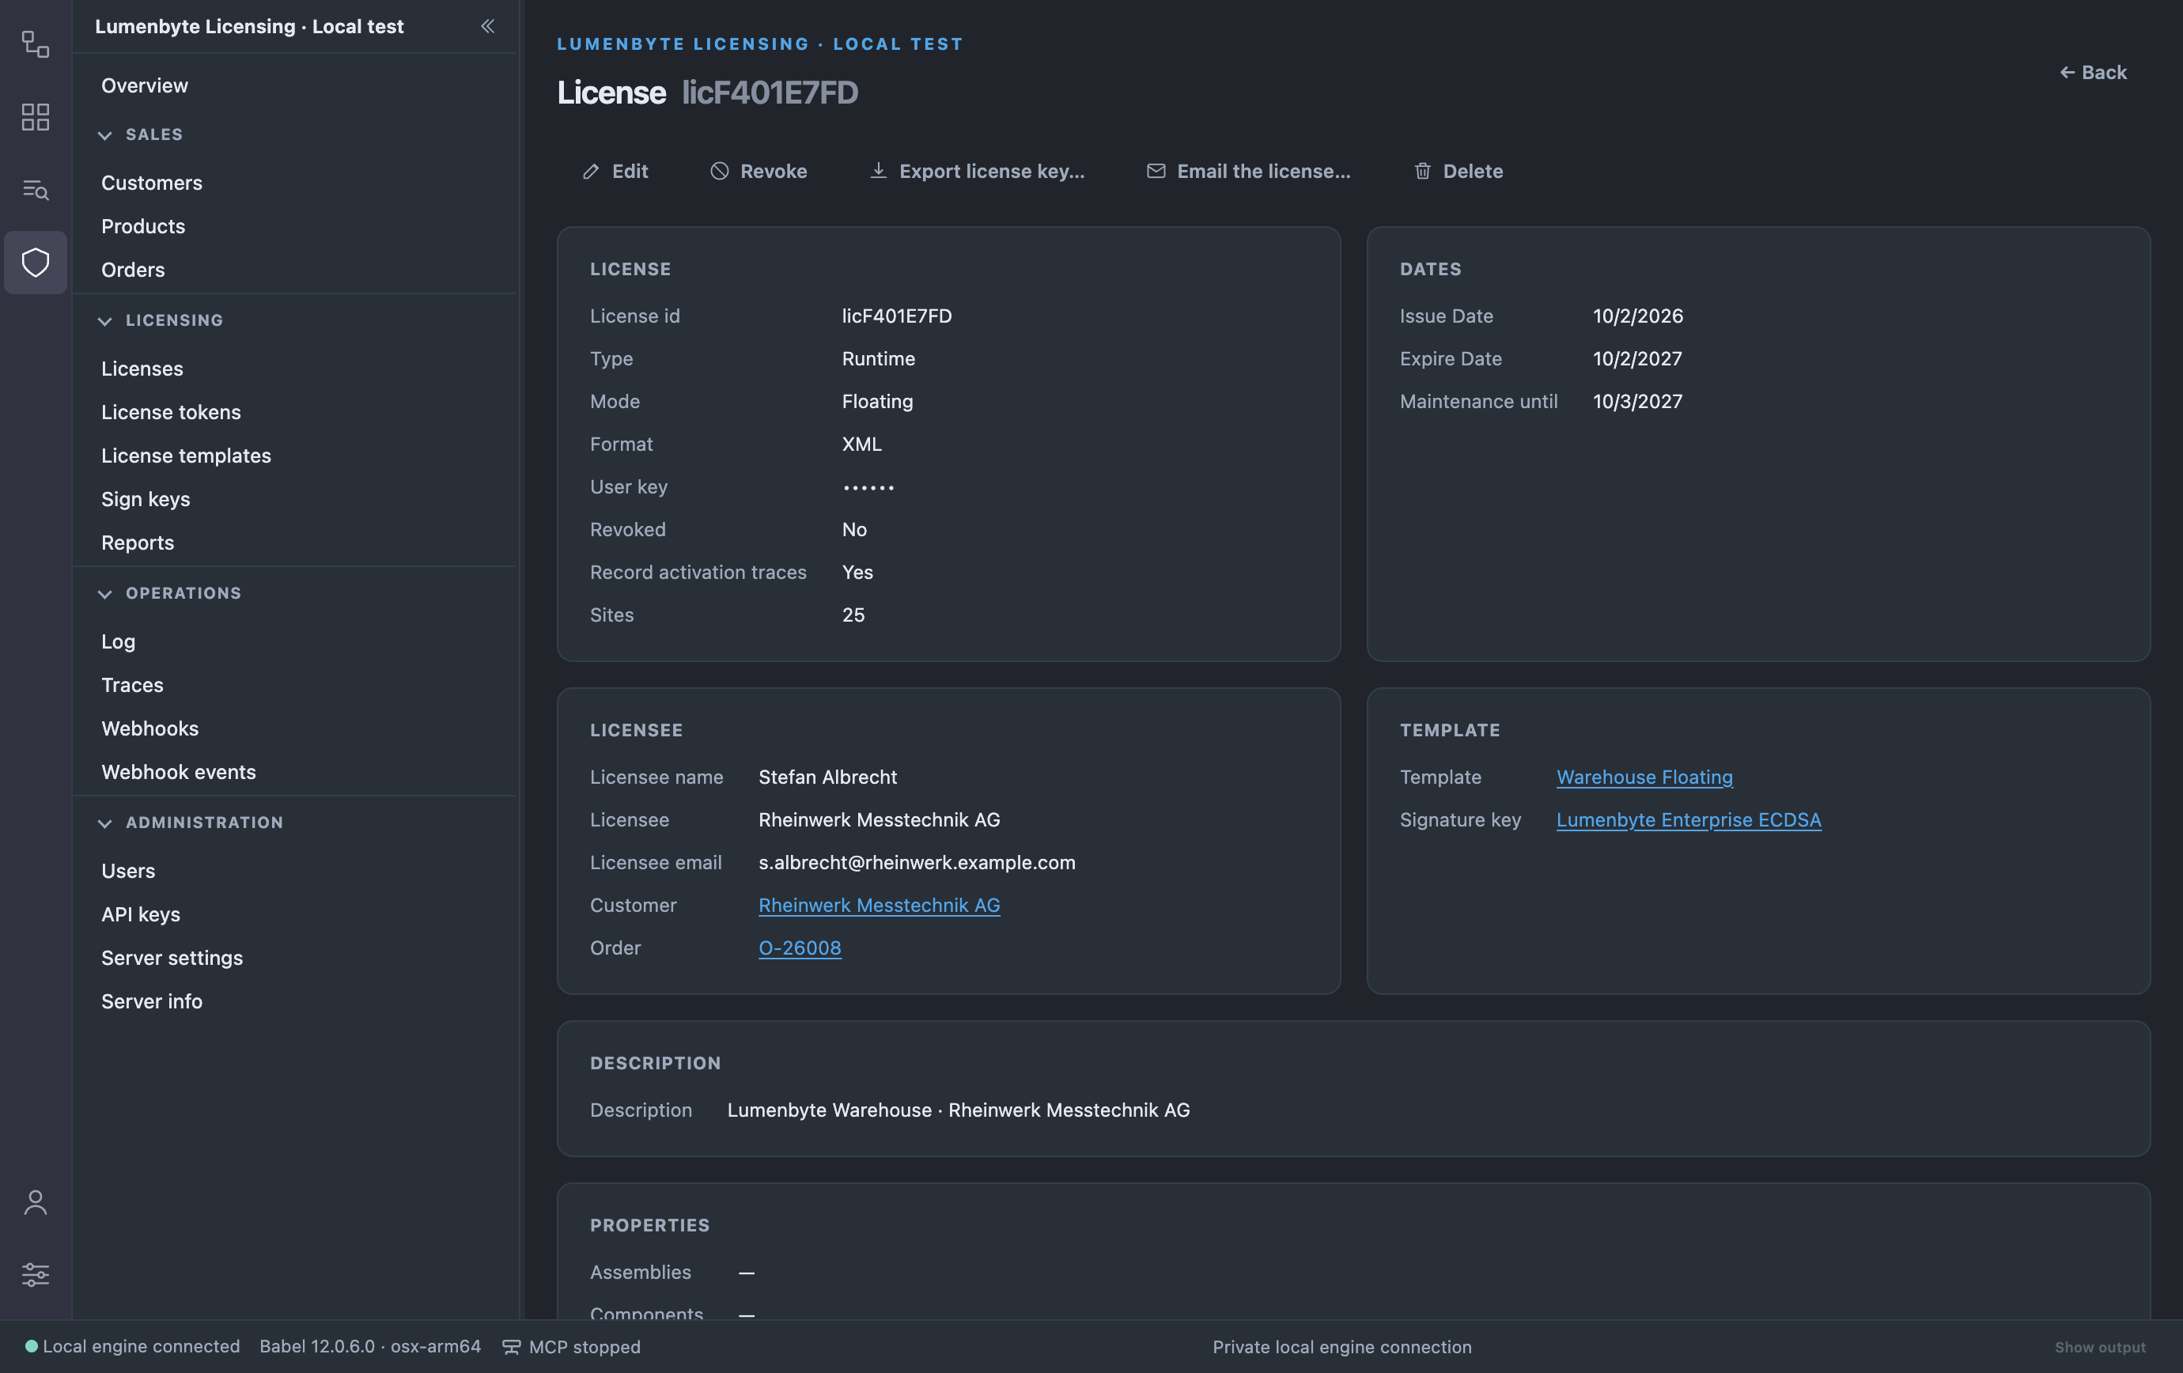Collapse the LICENSING section
2183x1373 pixels.
pyautogui.click(x=105, y=321)
